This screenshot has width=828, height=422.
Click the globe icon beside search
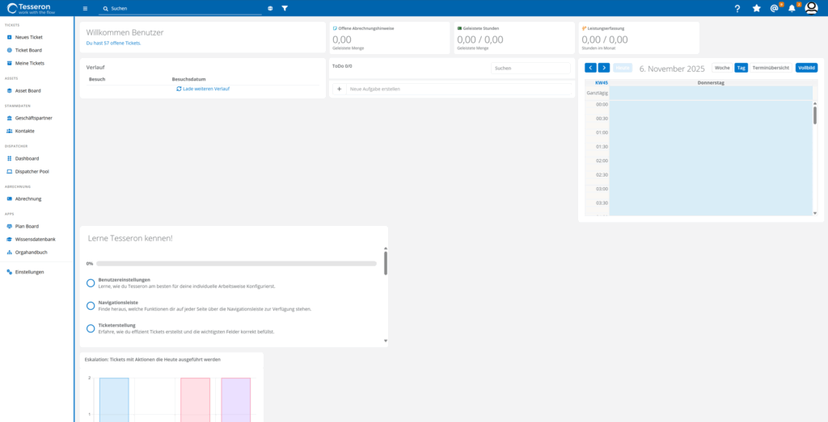(x=270, y=8)
